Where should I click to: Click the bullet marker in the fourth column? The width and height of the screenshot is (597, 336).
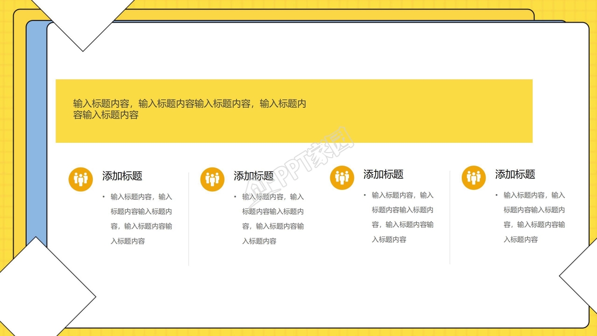pyautogui.click(x=497, y=195)
